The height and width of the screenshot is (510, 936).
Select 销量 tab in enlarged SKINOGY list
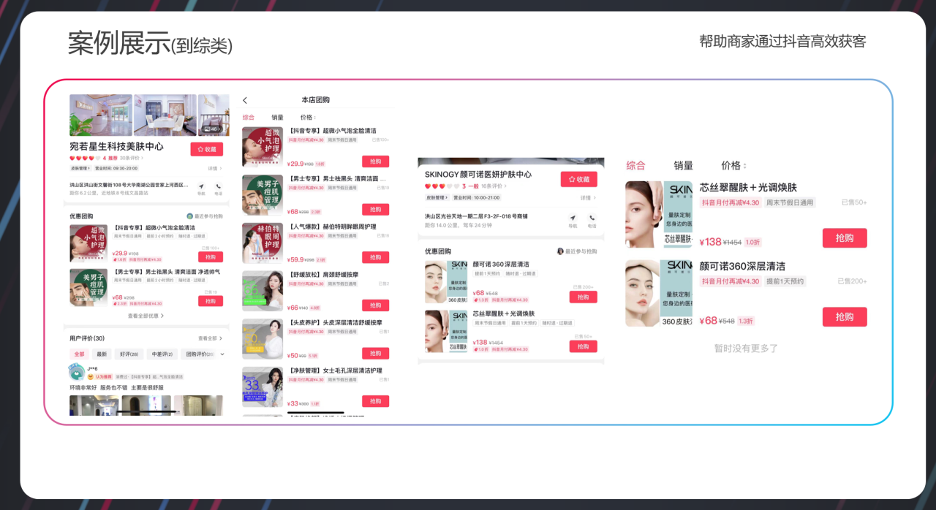[x=683, y=165]
